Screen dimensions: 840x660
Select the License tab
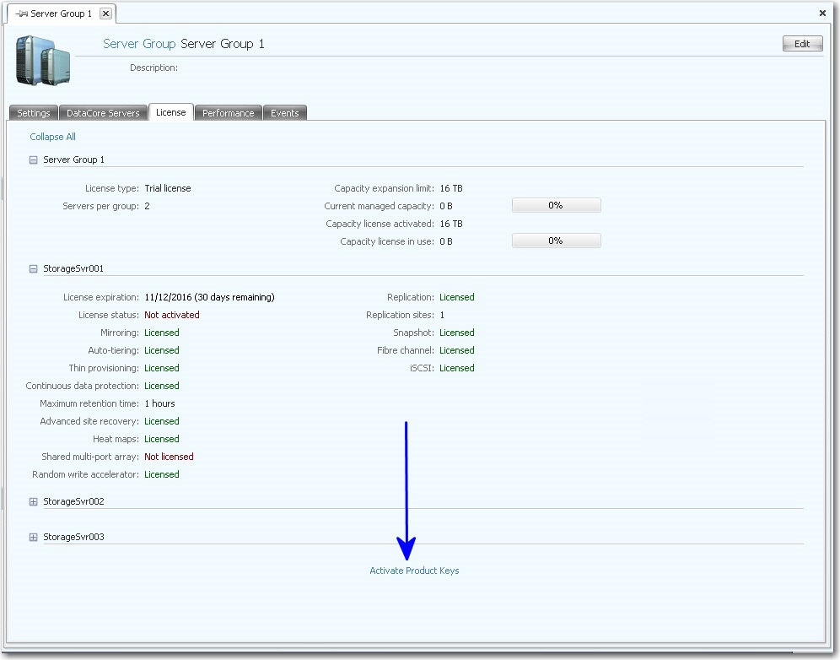(171, 112)
